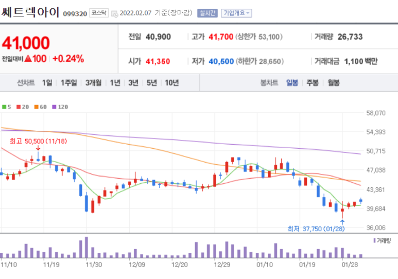
Task: Click the purple 거래량 legend marker
Action: (374, 240)
